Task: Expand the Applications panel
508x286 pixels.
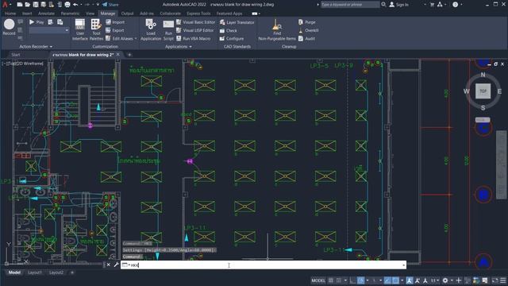Action: pyautogui.click(x=178, y=47)
